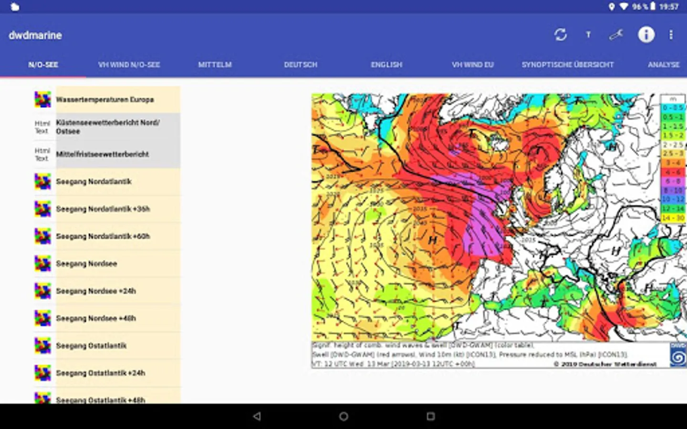
Task: Open the wrench settings tool icon
Action: tap(616, 35)
